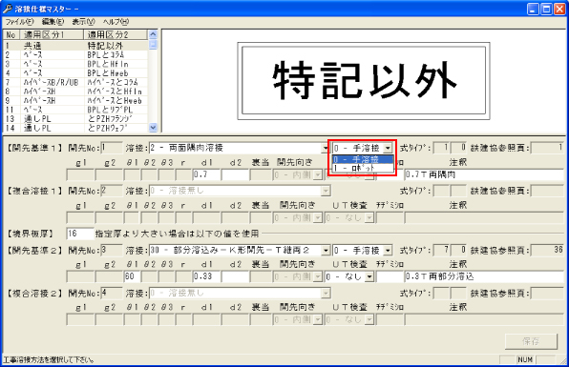This screenshot has width=569, height=367.
Task: Select the ロボット option in open dropdown
Action: click(x=363, y=168)
